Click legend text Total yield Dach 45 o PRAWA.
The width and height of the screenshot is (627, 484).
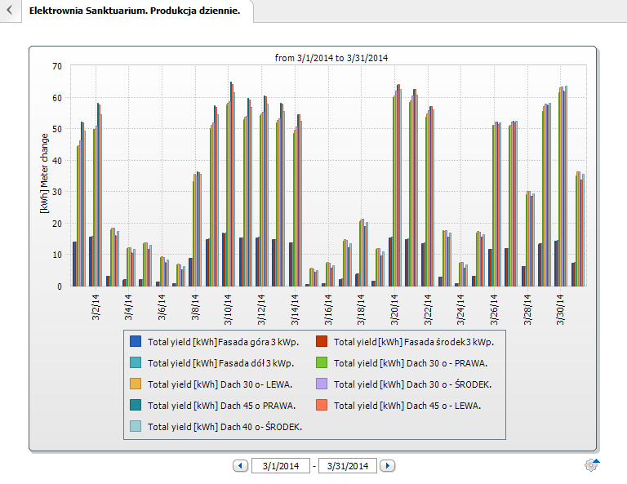[221, 406]
